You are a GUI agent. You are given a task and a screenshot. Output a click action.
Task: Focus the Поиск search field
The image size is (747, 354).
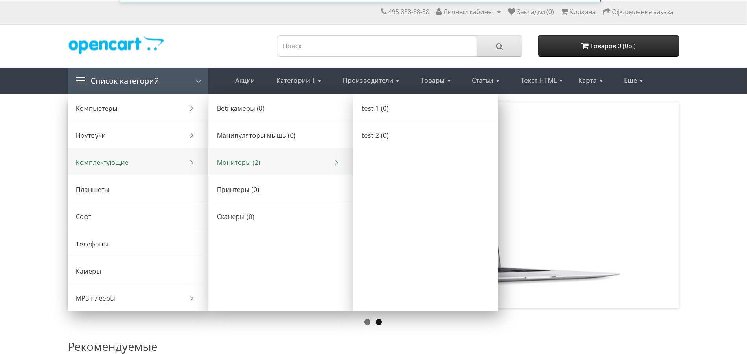click(x=377, y=46)
